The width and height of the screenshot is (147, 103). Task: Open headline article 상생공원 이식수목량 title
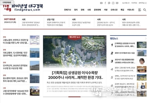coord(76,75)
